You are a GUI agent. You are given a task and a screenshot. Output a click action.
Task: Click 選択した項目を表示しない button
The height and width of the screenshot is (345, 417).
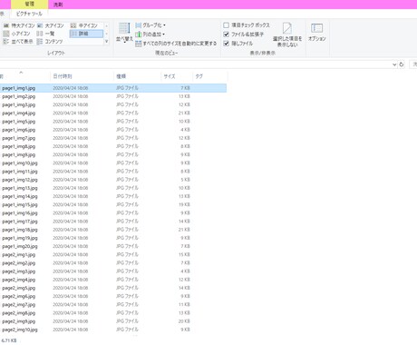click(x=287, y=34)
